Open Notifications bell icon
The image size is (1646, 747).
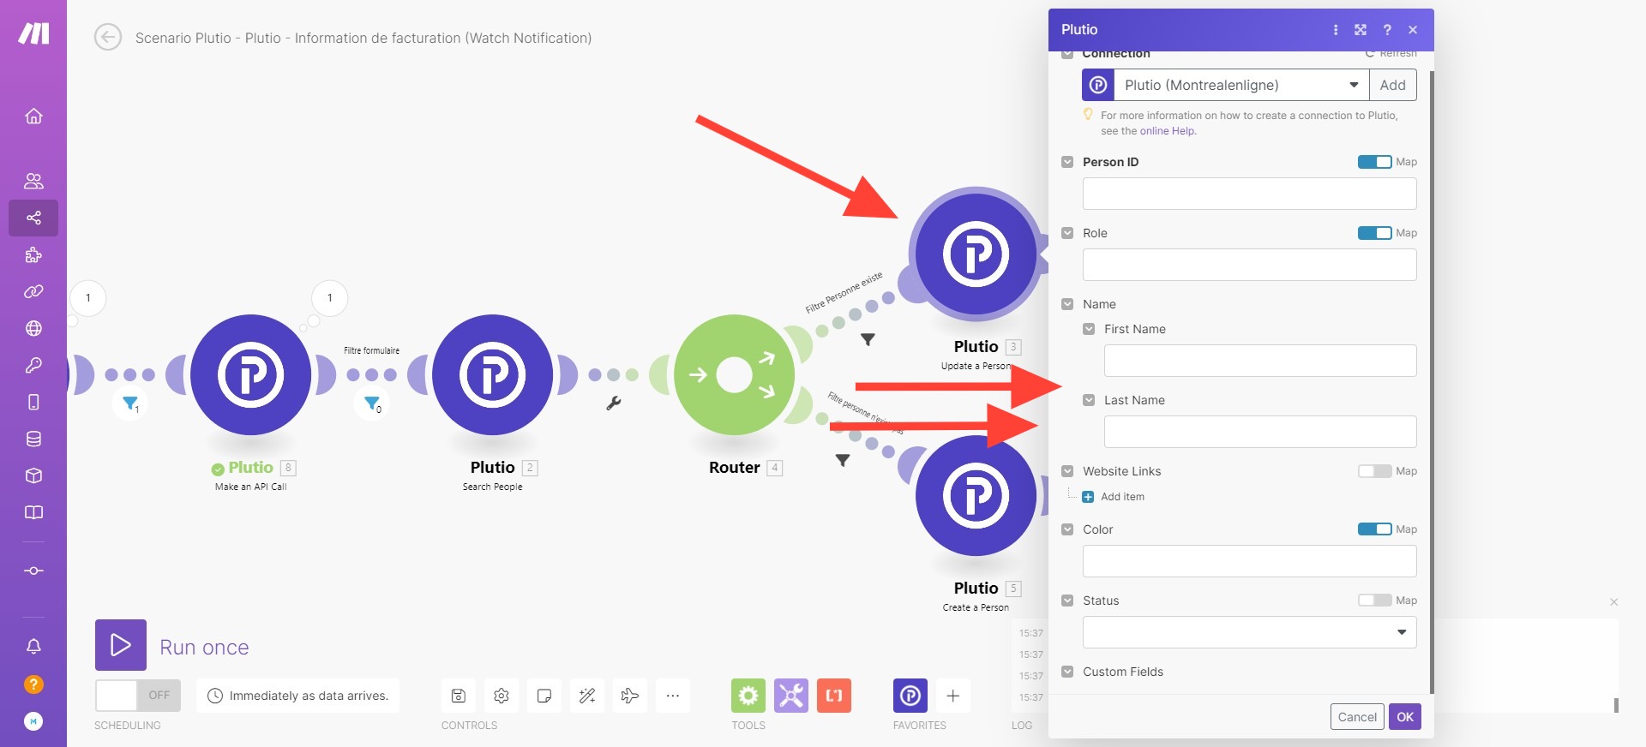coord(33,647)
